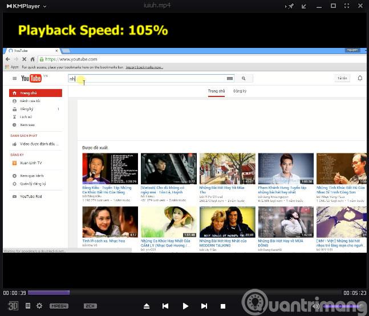The image size is (369, 316).
Task: Click the DANH SÁCH PHÁT section heading
Action: coord(24,136)
